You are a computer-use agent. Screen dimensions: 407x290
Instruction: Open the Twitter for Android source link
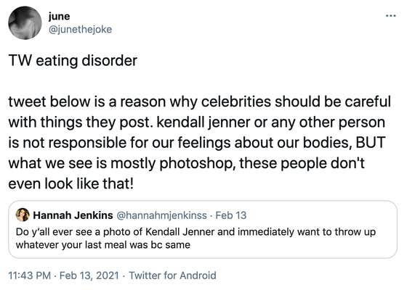point(173,275)
